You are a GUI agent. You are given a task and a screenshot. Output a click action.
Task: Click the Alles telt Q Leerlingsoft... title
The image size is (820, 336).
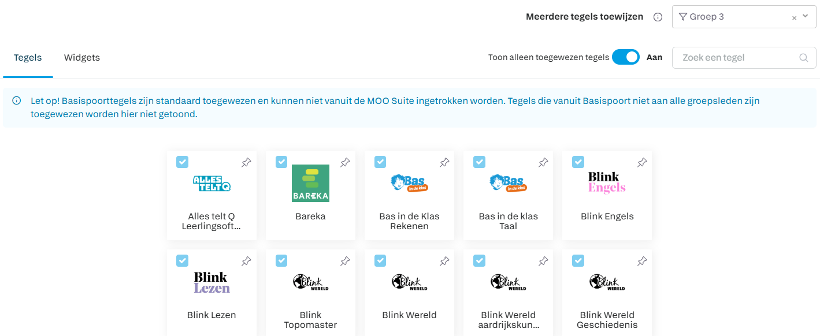(x=212, y=221)
